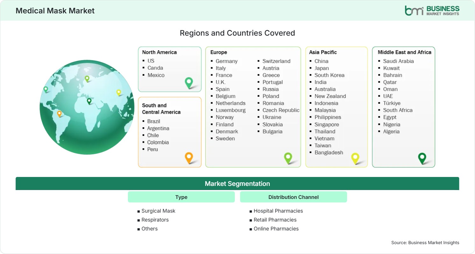Click the green pin in North America card
Image resolution: width=475 pixels, height=254 pixels.
point(189,83)
